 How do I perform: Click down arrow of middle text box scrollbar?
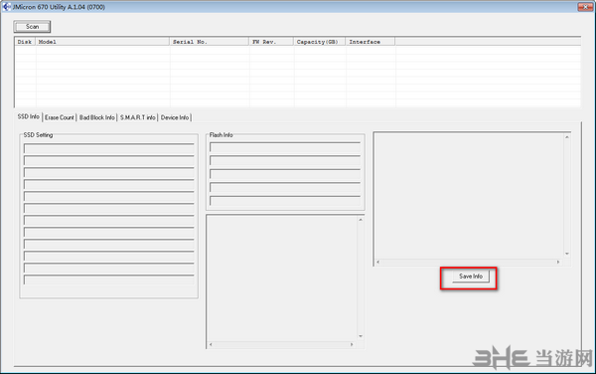pos(361,336)
